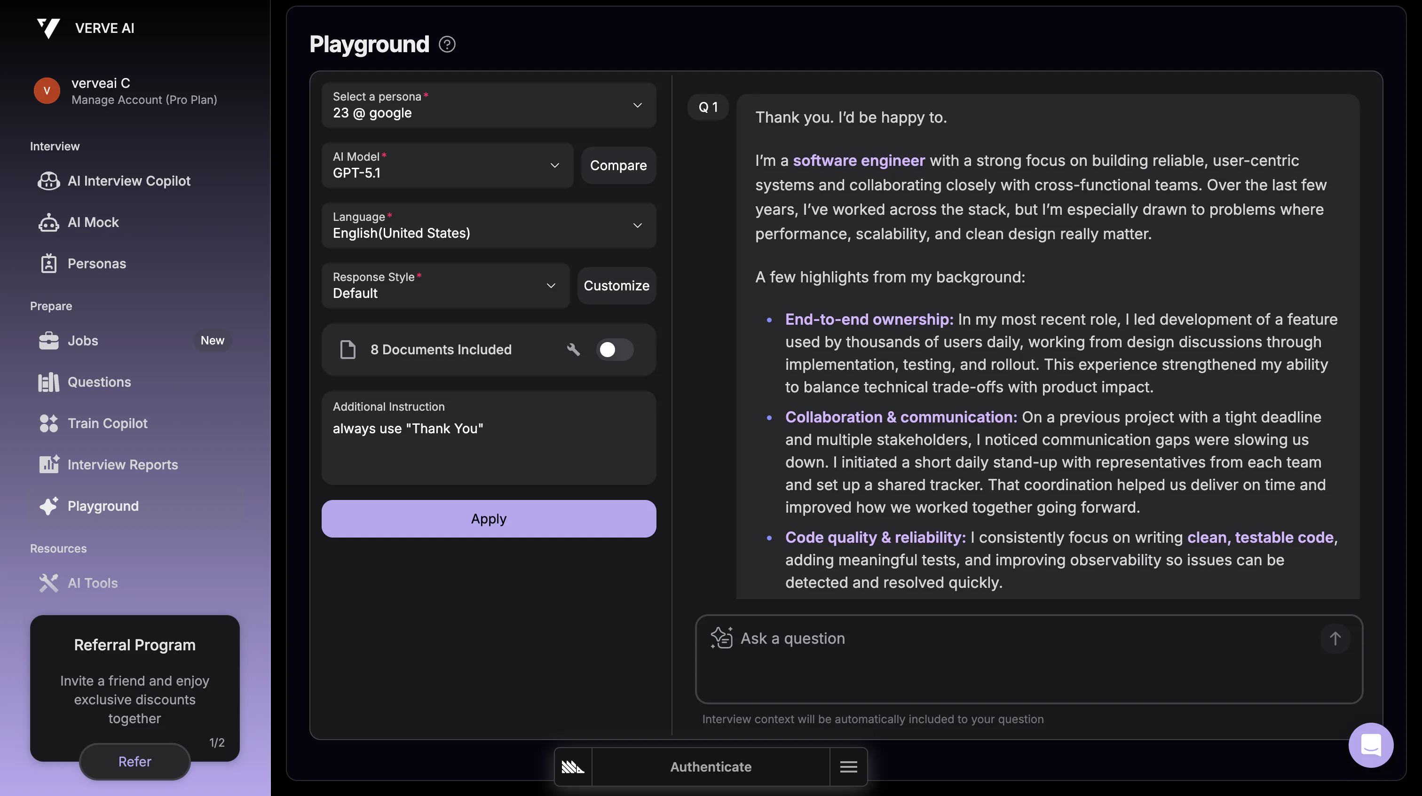The height and width of the screenshot is (796, 1422).
Task: Click the send arrow button
Action: 1335,639
